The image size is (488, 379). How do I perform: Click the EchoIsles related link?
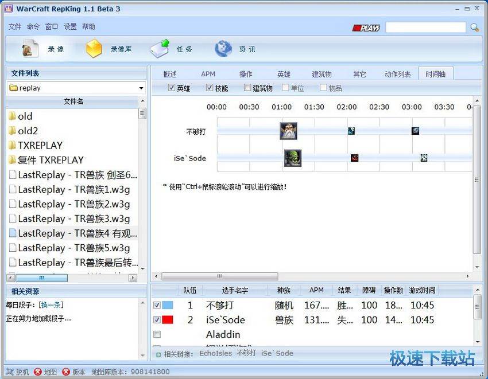(x=216, y=353)
